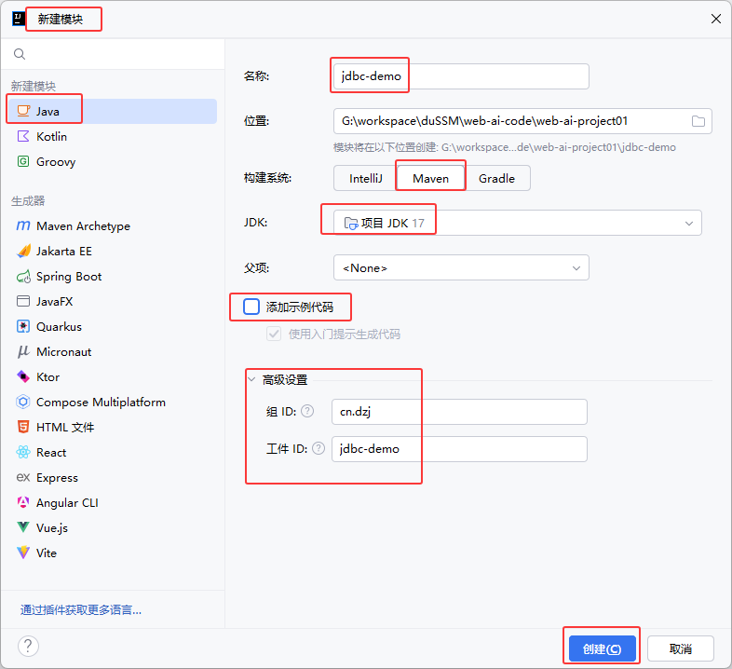Enable the 添加示例代码 checkbox

(251, 307)
